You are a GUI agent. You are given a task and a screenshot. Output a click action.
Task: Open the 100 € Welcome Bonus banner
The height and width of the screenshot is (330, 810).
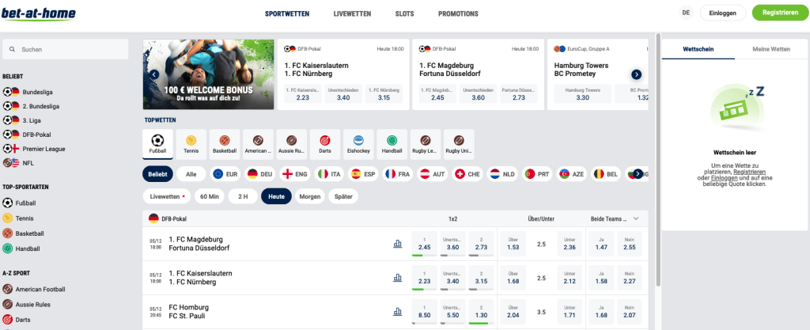pyautogui.click(x=208, y=74)
